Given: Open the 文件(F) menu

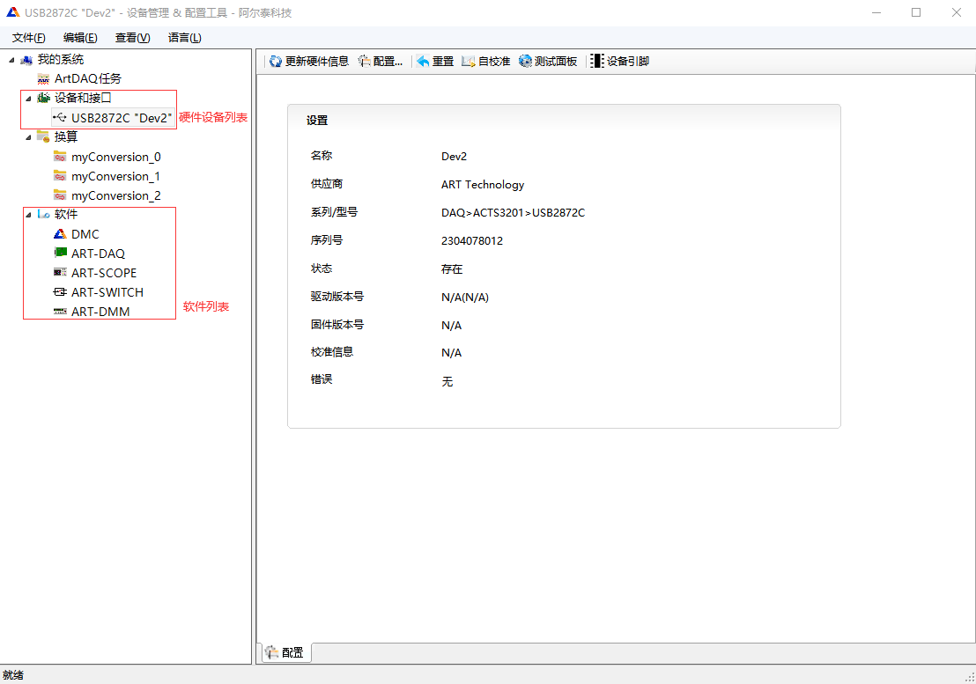Looking at the screenshot, I should (x=28, y=38).
